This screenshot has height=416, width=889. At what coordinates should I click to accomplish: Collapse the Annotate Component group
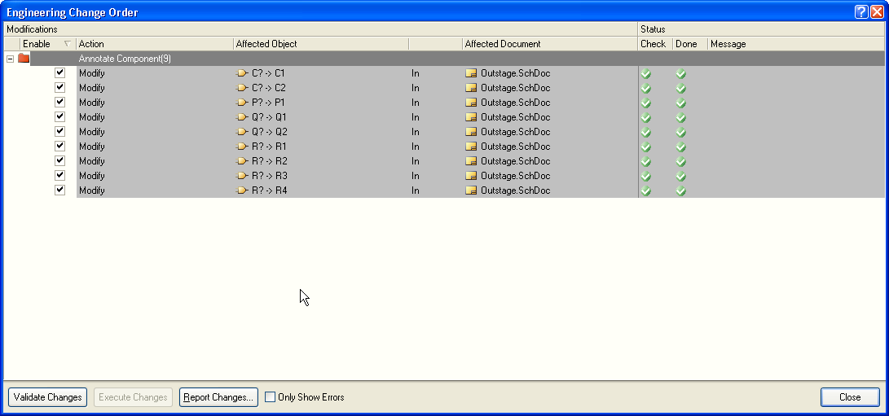[x=11, y=59]
